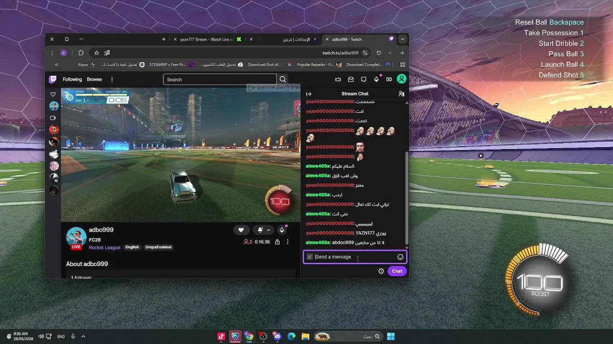Open the green user profile avatar menu

click(402, 79)
